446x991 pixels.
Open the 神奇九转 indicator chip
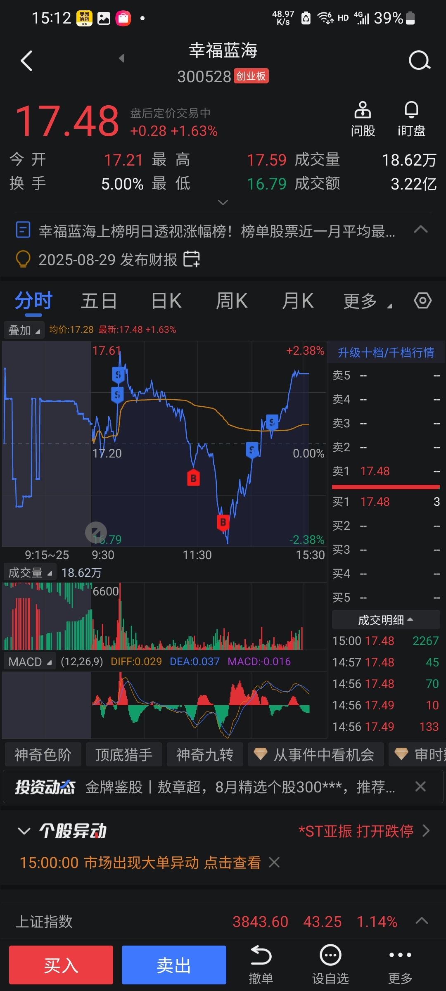(x=205, y=754)
